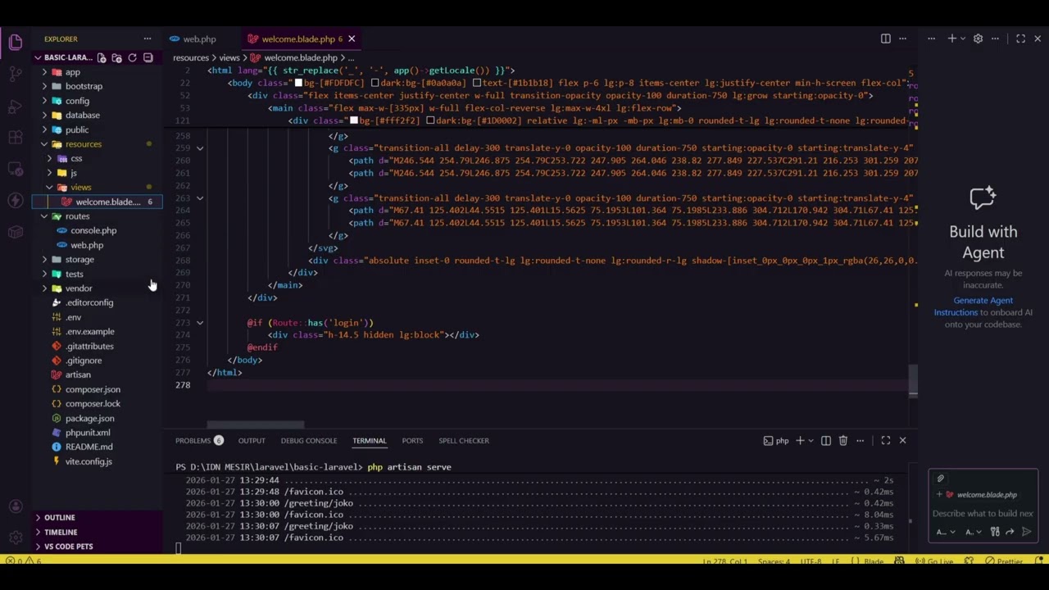Open the Source Control view
The image size is (1049, 590).
(16, 75)
